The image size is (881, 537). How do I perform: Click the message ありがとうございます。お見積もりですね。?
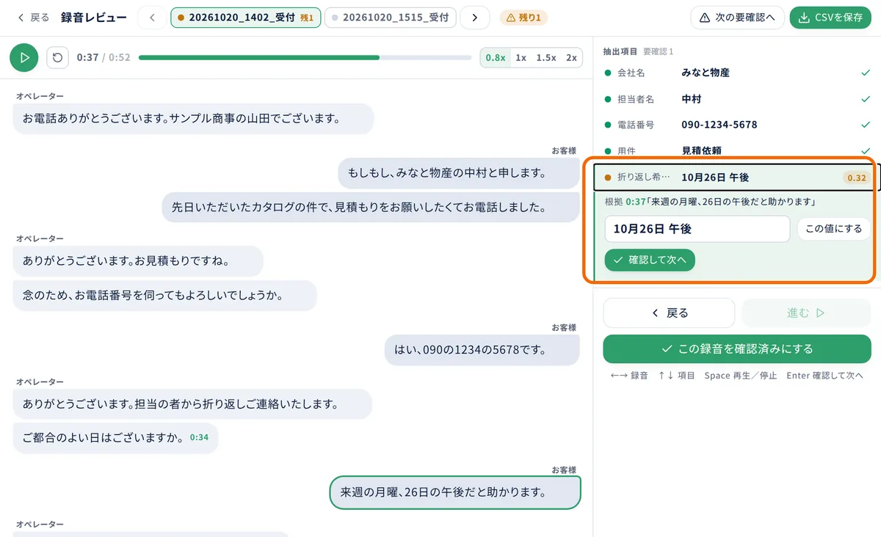pos(138,260)
